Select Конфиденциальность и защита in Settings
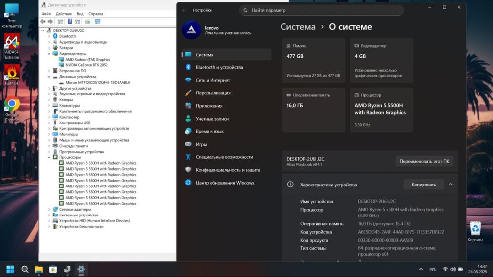The width and height of the screenshot is (493, 277). (226, 170)
